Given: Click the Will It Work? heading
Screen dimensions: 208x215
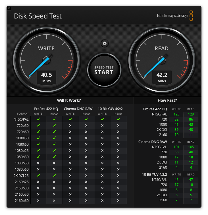Looking at the screenshot, I should click(x=69, y=100).
